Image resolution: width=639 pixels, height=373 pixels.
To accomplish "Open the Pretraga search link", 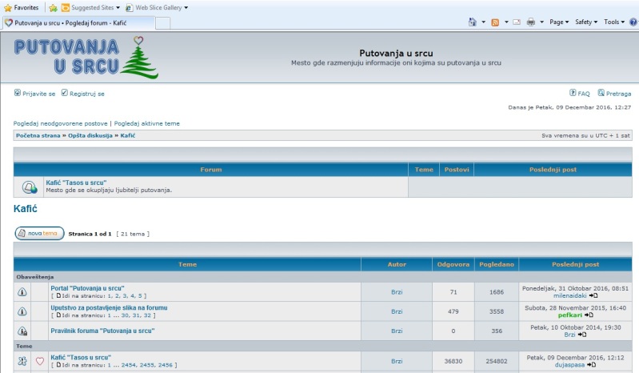I will (x=619, y=94).
